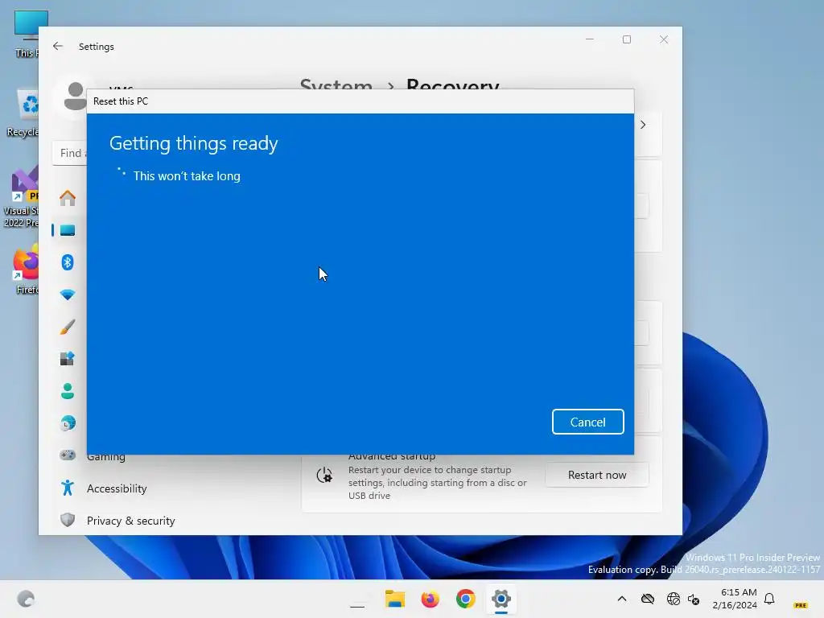Maximize the Settings window
The width and height of the screenshot is (824, 618).
point(626,39)
